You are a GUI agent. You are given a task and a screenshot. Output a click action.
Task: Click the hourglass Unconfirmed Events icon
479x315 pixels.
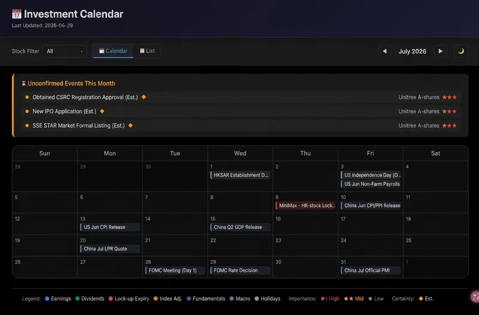tap(23, 83)
